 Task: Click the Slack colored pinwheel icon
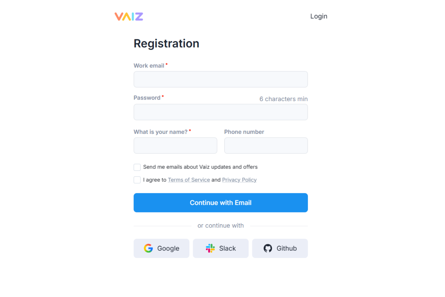point(210,248)
